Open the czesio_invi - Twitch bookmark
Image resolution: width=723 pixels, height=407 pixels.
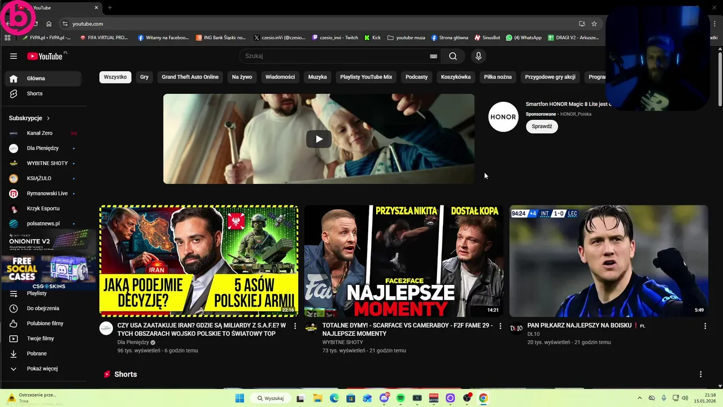click(x=334, y=38)
